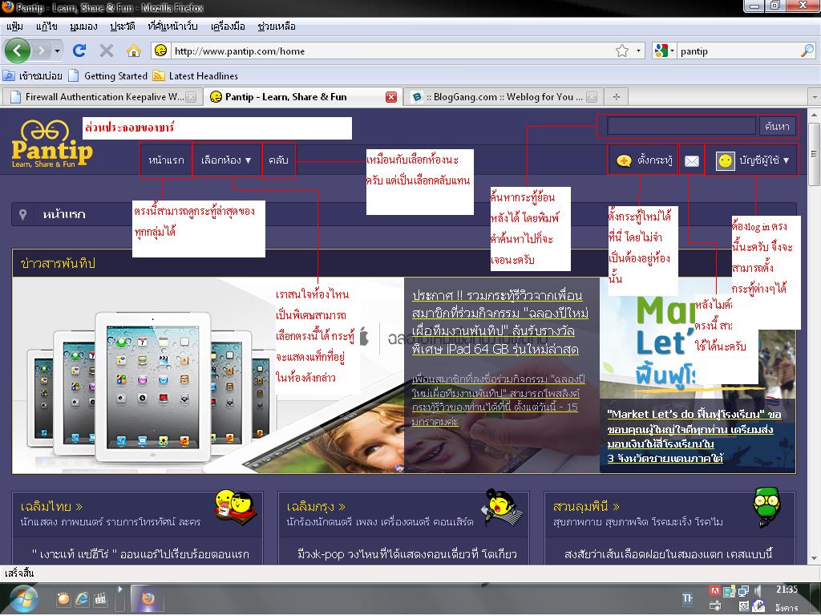Click the คลับ navigation item
This screenshot has height=616, width=821.
click(278, 160)
